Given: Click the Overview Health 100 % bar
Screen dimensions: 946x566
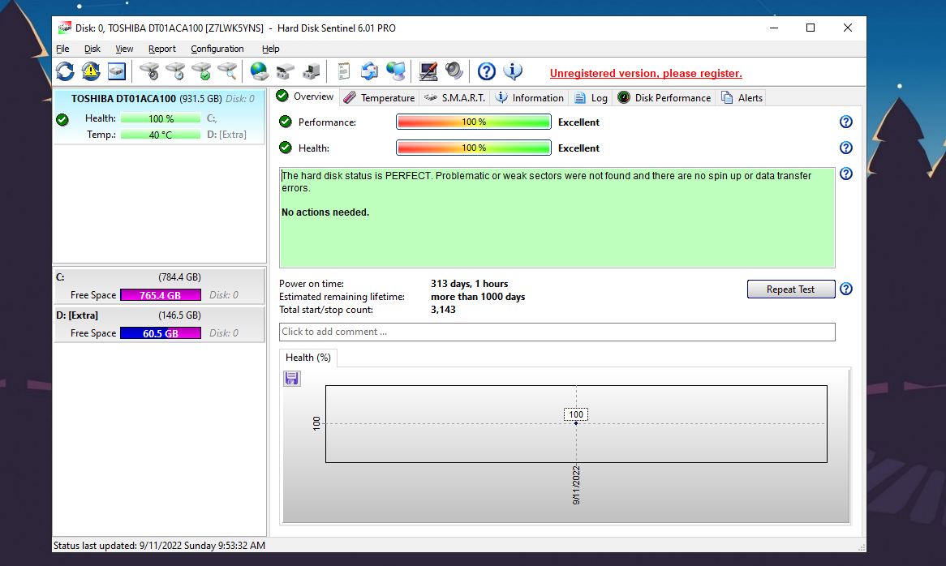Looking at the screenshot, I should pos(474,148).
